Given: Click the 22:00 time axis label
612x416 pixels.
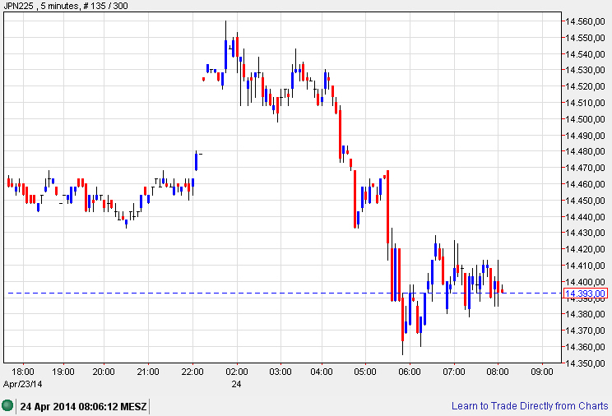Looking at the screenshot, I should tap(192, 372).
